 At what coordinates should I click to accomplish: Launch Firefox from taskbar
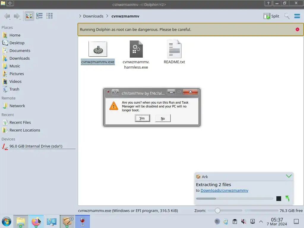click(x=36, y=221)
